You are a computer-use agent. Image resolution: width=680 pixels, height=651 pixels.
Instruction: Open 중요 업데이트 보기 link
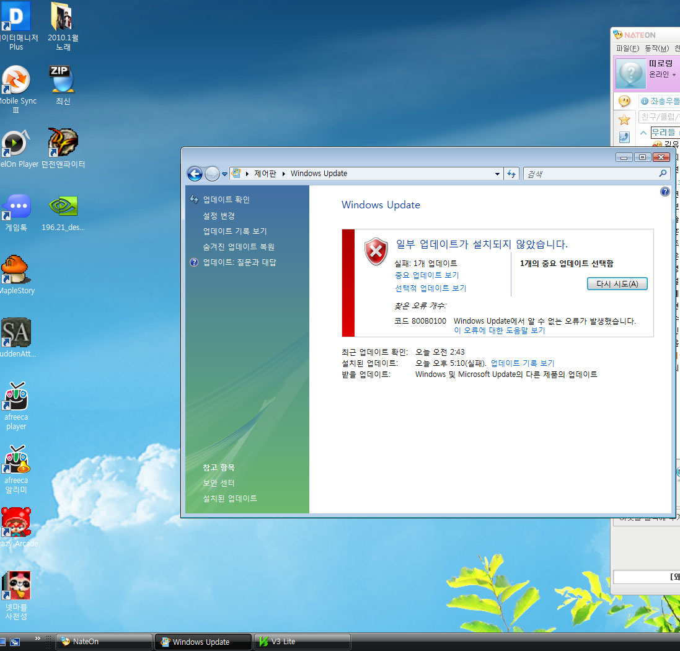426,275
